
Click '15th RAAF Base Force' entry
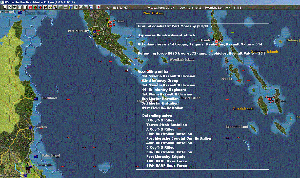[167, 166]
